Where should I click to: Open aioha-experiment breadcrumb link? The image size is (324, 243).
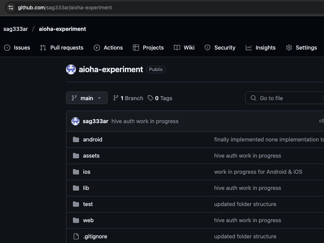63,29
